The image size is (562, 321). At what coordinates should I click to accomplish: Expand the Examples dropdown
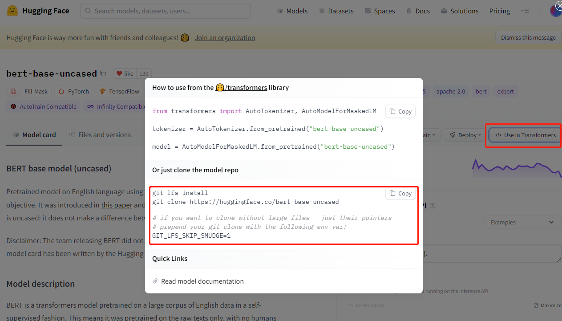(522, 222)
